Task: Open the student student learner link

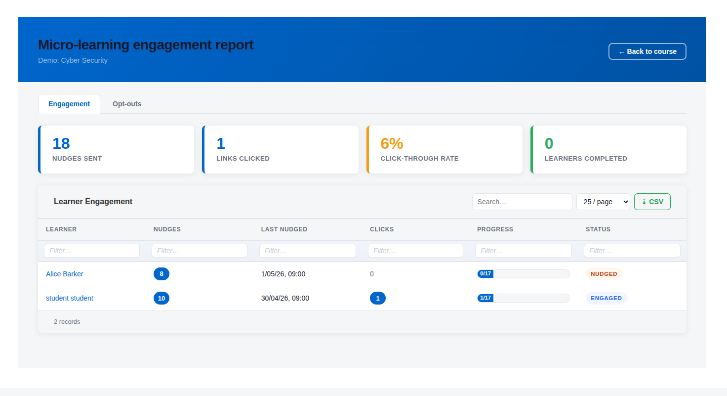Action: point(70,298)
